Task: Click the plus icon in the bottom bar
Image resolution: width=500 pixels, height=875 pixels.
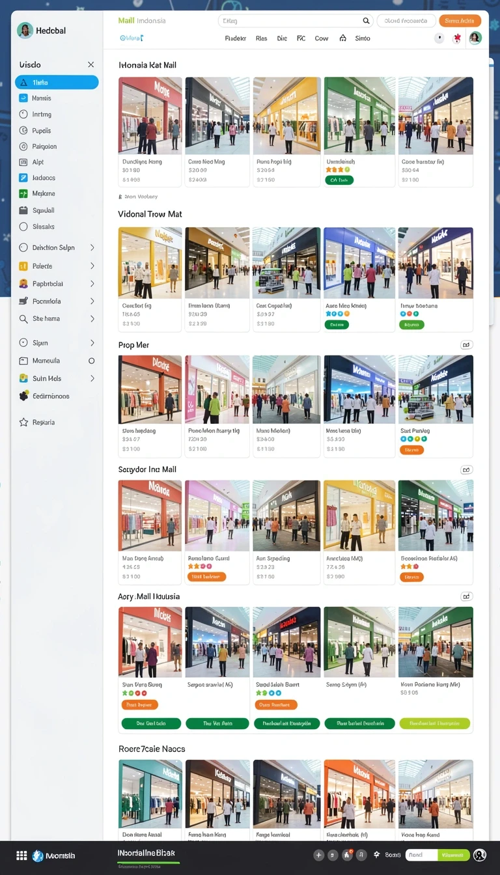Action: tap(318, 855)
